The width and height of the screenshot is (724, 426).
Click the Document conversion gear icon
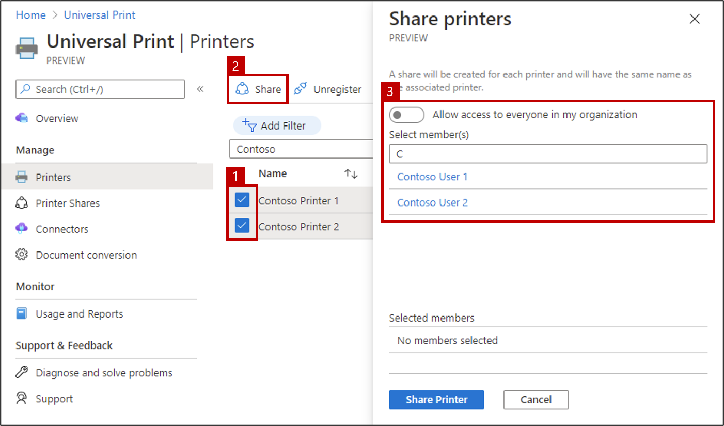click(22, 255)
